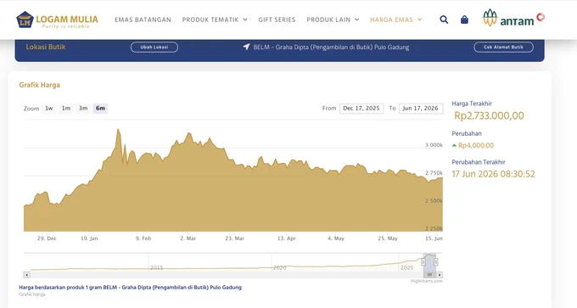Click the 3 000k axis label

coord(434,145)
